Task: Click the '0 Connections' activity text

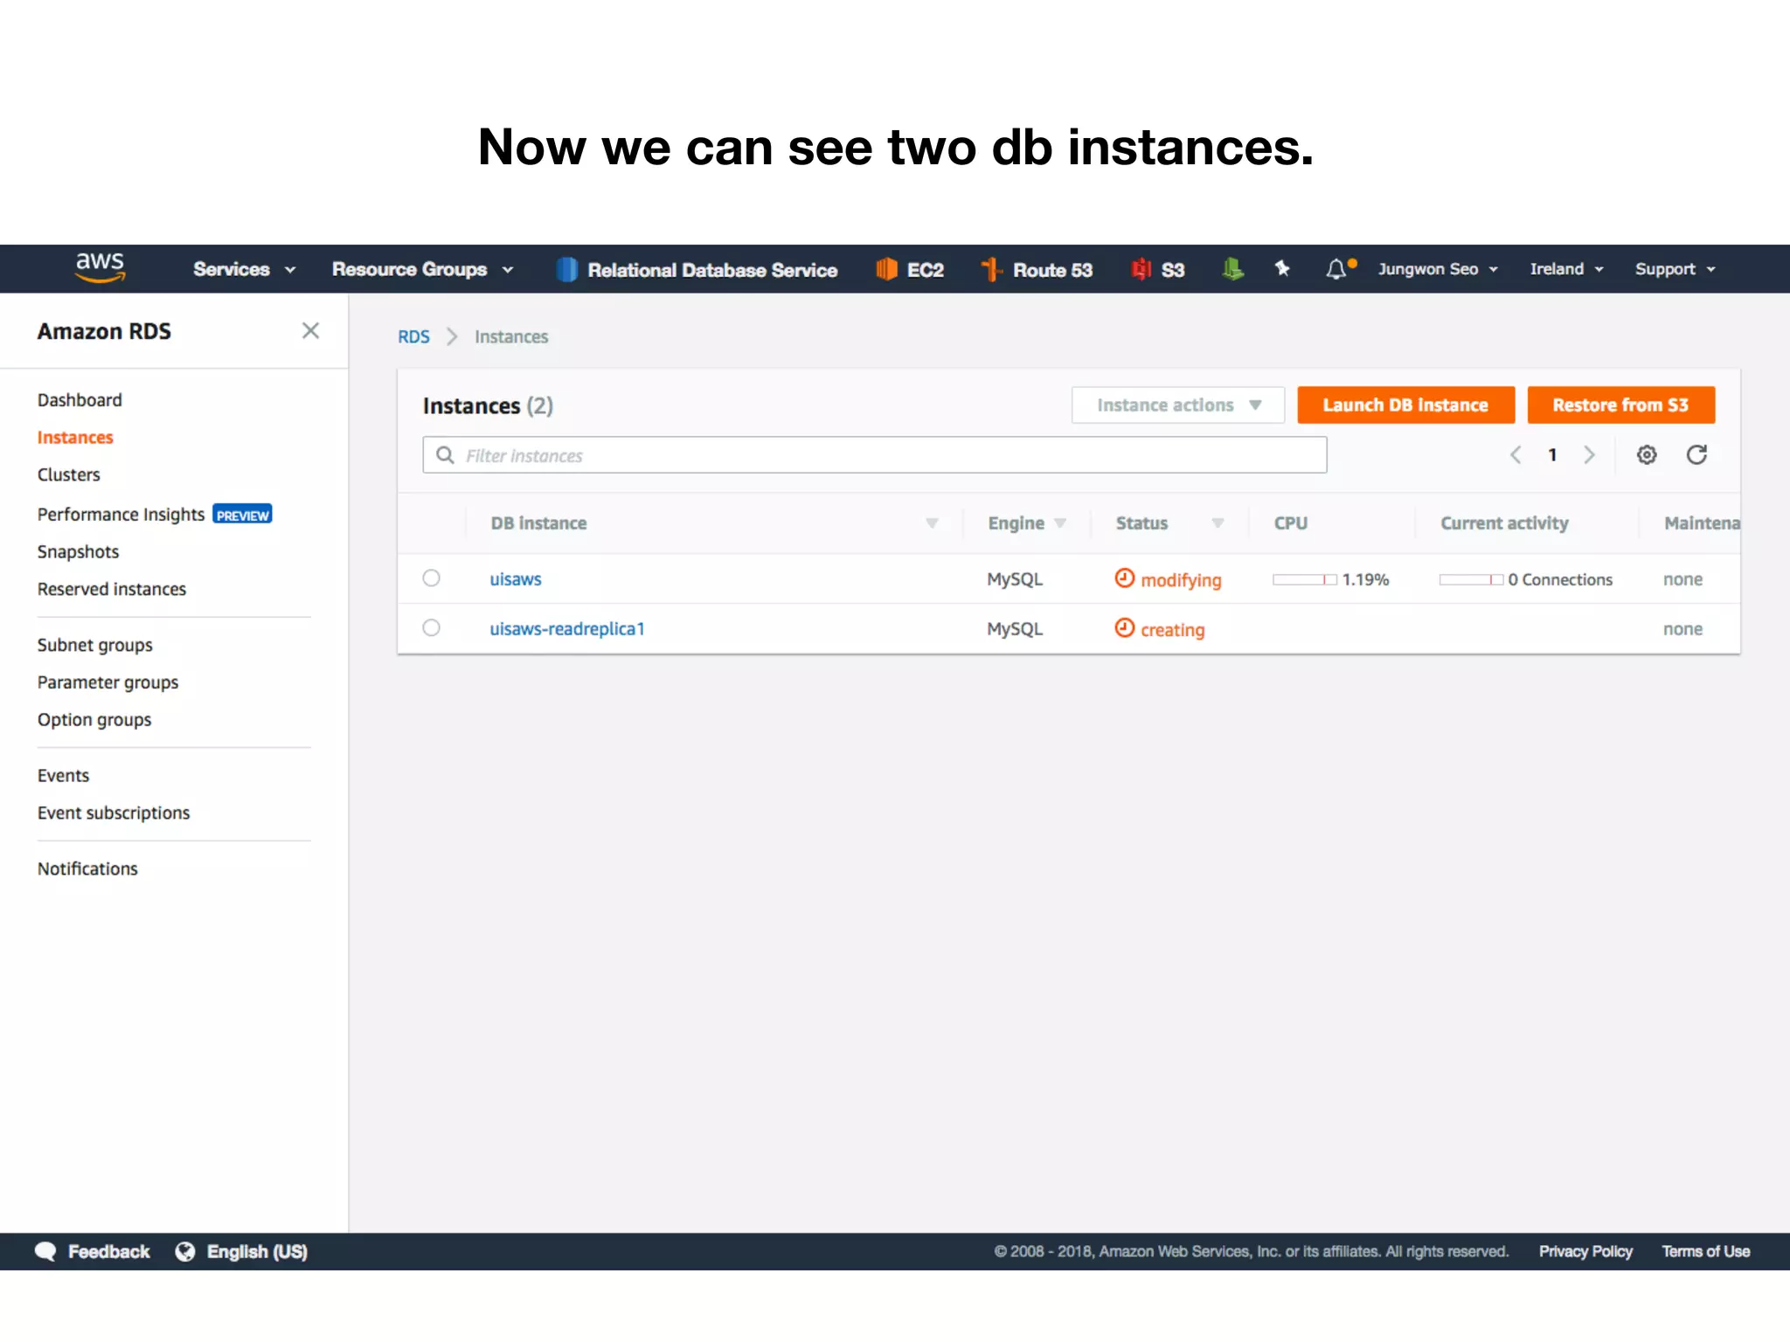Action: pyautogui.click(x=1560, y=579)
